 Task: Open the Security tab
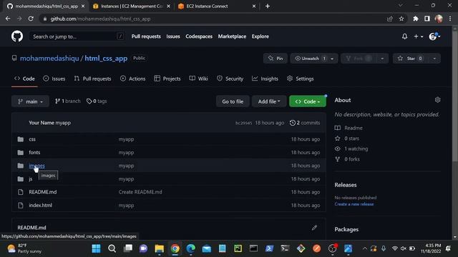point(230,79)
